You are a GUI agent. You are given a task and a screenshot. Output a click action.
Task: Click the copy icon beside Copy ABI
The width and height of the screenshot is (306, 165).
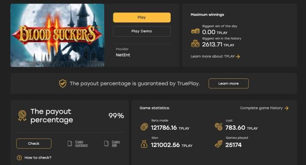106,143
